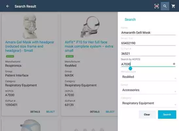SELECT the AirFit F10 for Her mask

click(110, 112)
